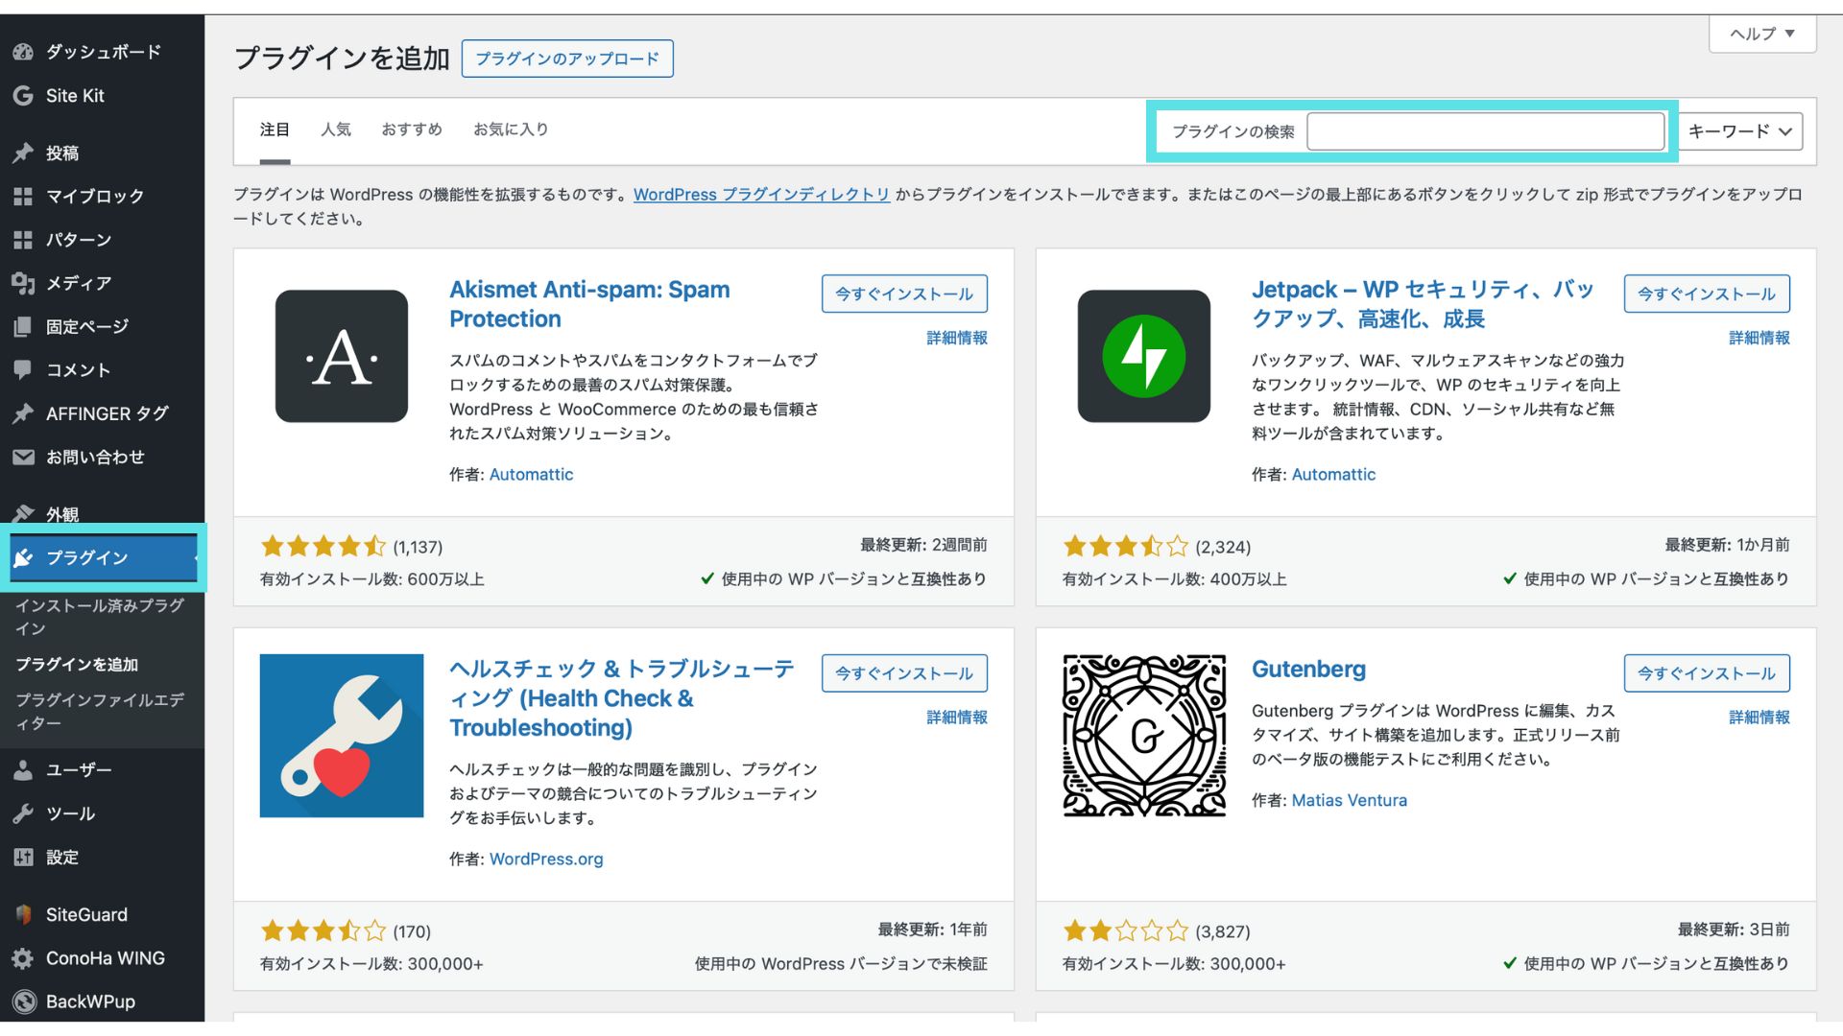The image size is (1843, 1036).
Task: Install Akismet with 今すぐインストール
Action: [x=904, y=294]
